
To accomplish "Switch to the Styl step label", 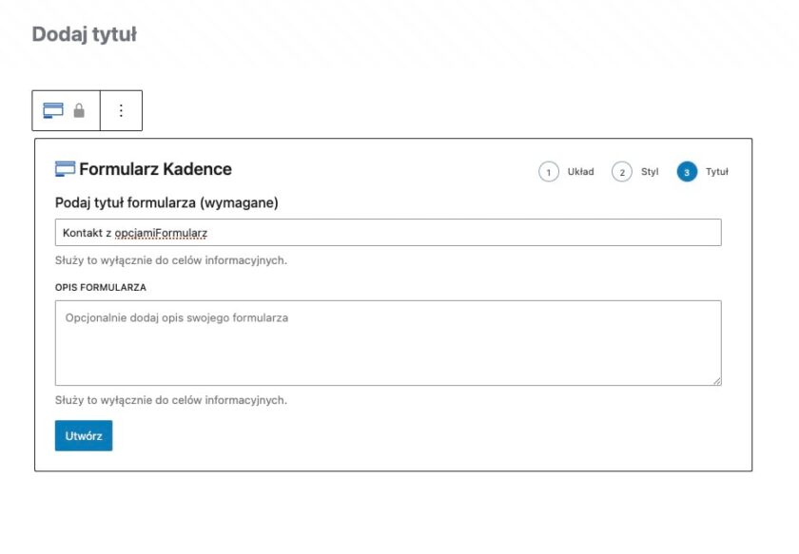I will point(650,172).
